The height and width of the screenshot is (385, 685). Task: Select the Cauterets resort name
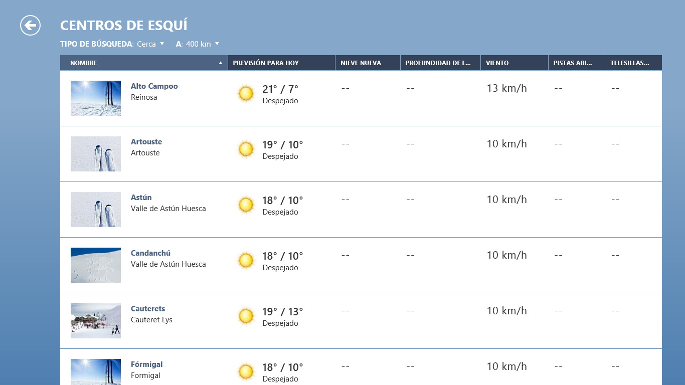pyautogui.click(x=148, y=309)
